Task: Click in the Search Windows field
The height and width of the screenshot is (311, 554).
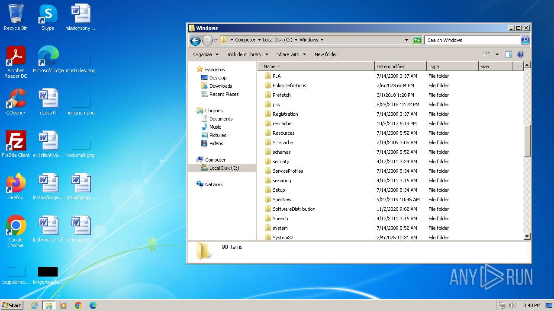Action: pyautogui.click(x=472, y=40)
